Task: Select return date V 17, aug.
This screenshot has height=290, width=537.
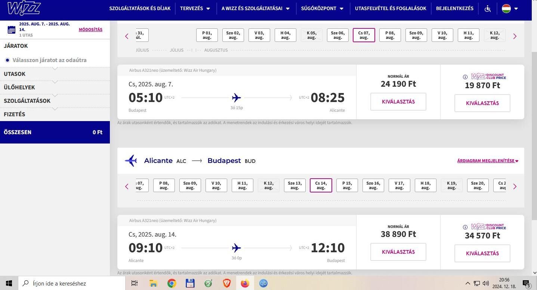Action: coord(399,185)
